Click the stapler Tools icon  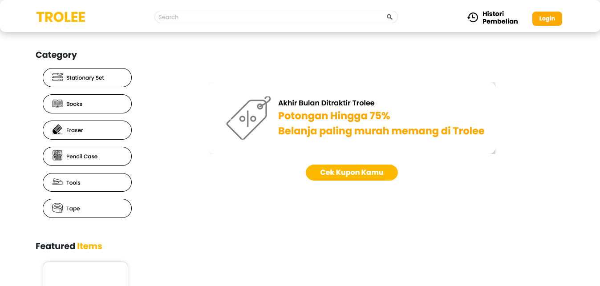57,182
